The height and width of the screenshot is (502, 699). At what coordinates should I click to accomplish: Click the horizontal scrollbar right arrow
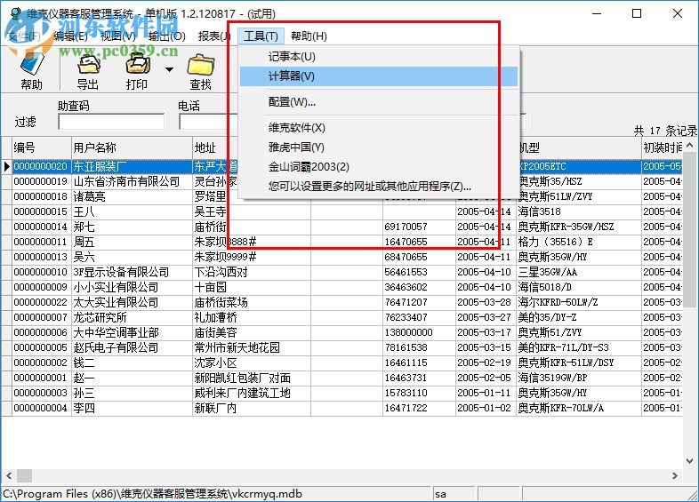point(675,475)
